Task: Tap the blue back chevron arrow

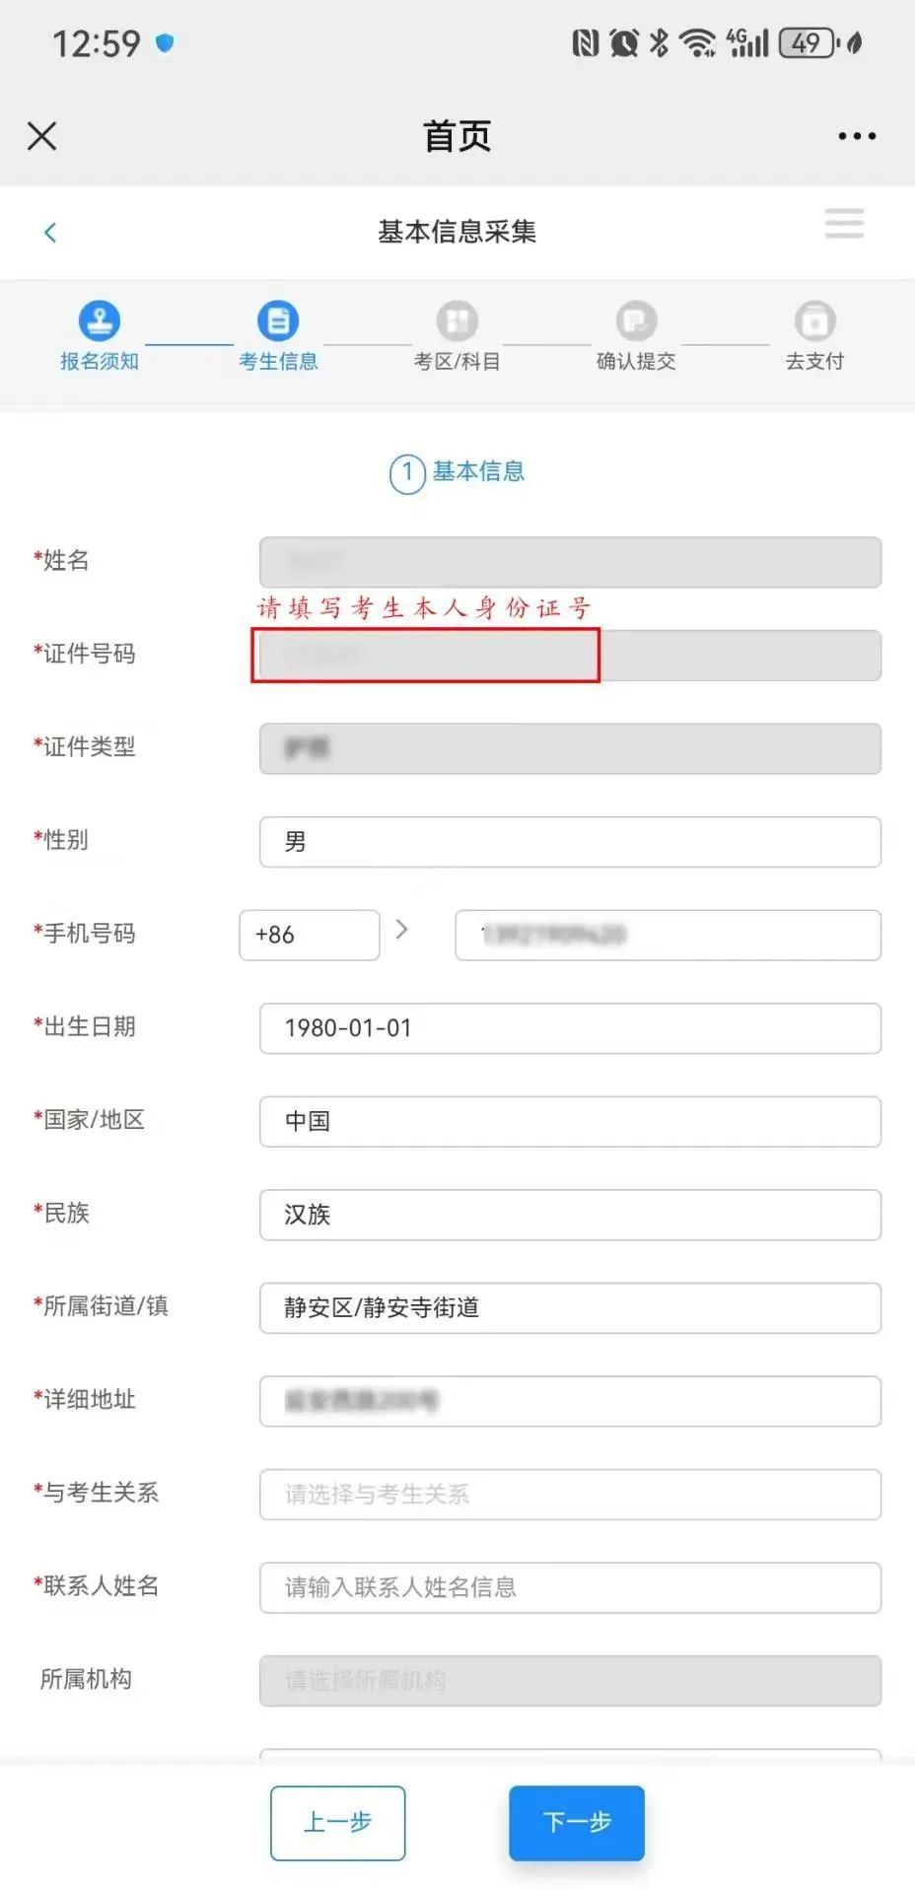Action: [50, 232]
